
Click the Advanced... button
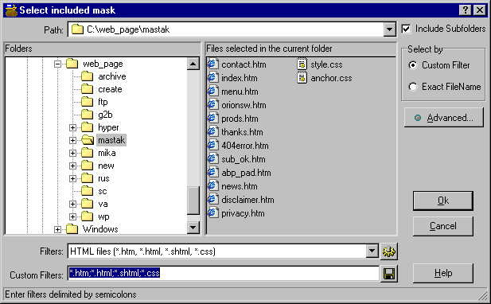444,118
